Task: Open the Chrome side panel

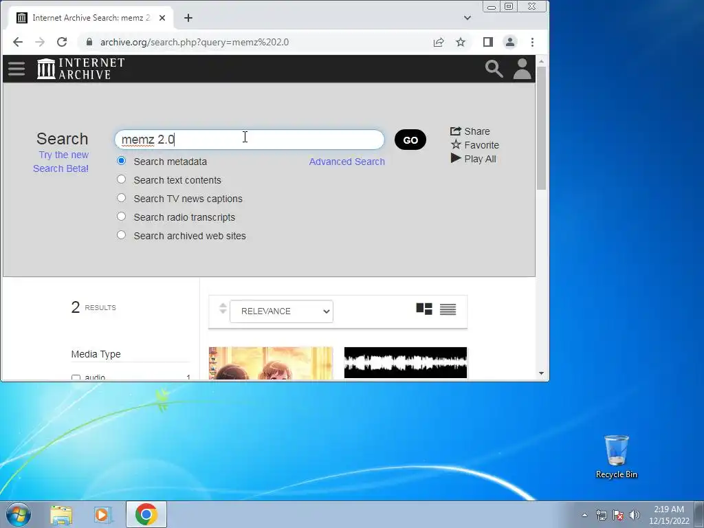Action: pos(488,42)
